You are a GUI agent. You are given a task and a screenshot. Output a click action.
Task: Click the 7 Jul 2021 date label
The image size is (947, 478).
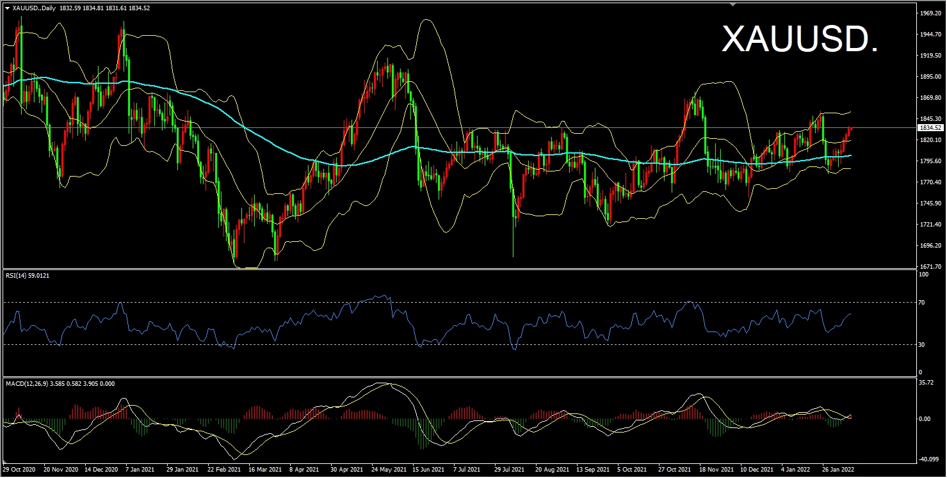point(466,470)
